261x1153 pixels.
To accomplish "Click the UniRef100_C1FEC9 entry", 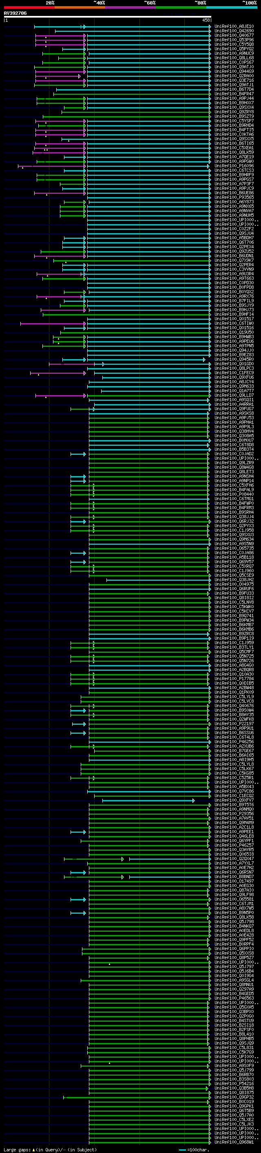I will click(234, 373).
